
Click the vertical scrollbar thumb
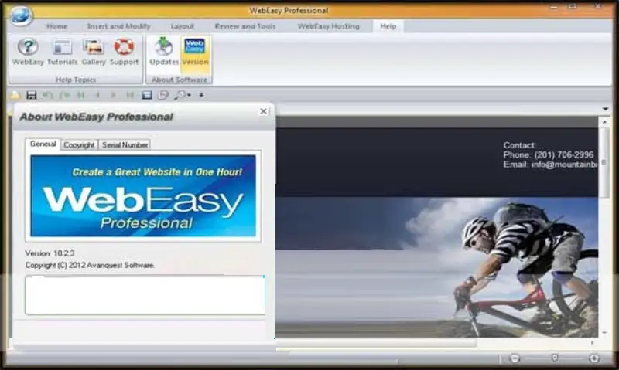point(604,162)
